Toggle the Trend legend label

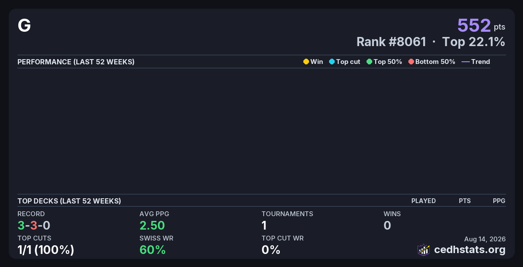(481, 62)
